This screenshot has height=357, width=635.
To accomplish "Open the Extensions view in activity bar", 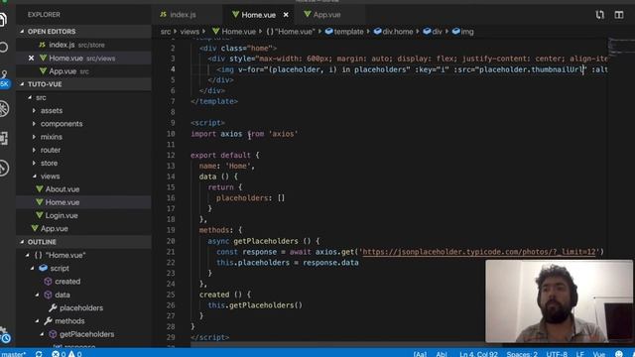I will (4, 138).
